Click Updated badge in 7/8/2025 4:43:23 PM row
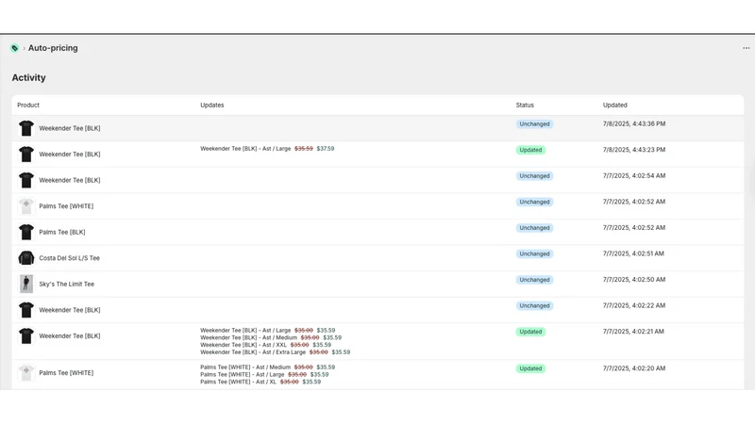 (530, 150)
